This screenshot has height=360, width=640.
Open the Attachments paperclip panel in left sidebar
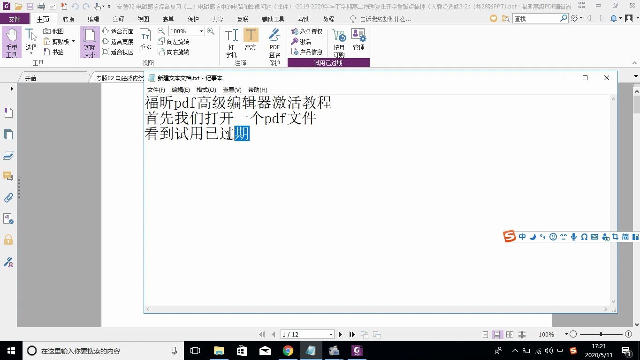(8, 198)
